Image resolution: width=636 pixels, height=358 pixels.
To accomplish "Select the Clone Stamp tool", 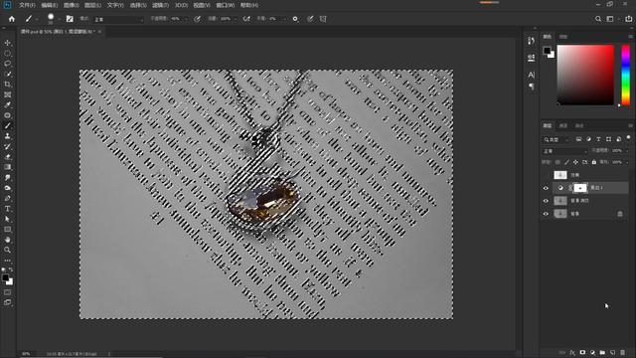I will (7, 136).
